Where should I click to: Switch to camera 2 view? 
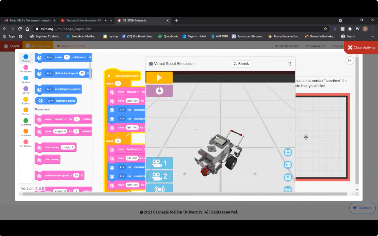pyautogui.click(x=159, y=176)
